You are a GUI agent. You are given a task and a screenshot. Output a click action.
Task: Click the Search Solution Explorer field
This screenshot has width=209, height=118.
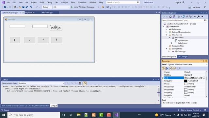[183, 20]
